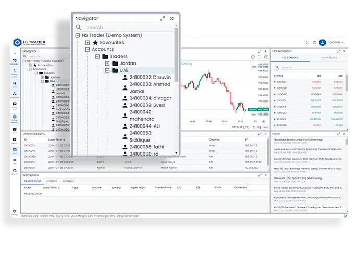The width and height of the screenshot is (358, 255).
Task: Click the Market watch vertical scrollbar
Action: 347,82
